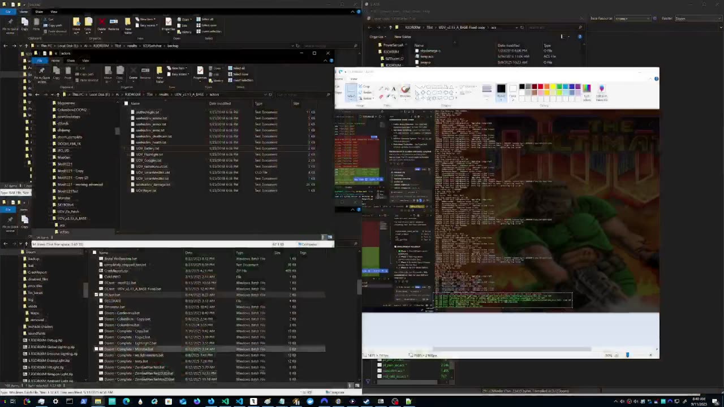Viewport: 724px width, 407px height.
Task: Open Edit colors in Paint
Action: point(587,93)
